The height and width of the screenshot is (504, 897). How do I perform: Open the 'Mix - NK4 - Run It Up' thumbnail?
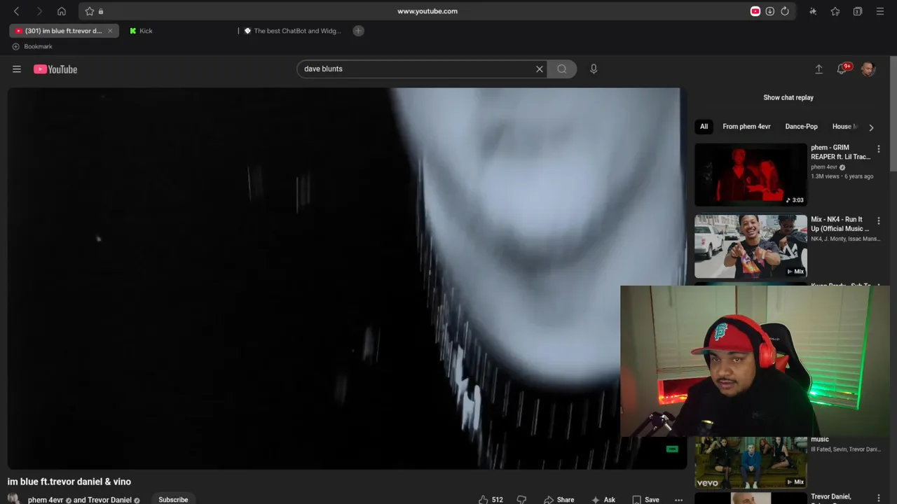[x=751, y=246]
